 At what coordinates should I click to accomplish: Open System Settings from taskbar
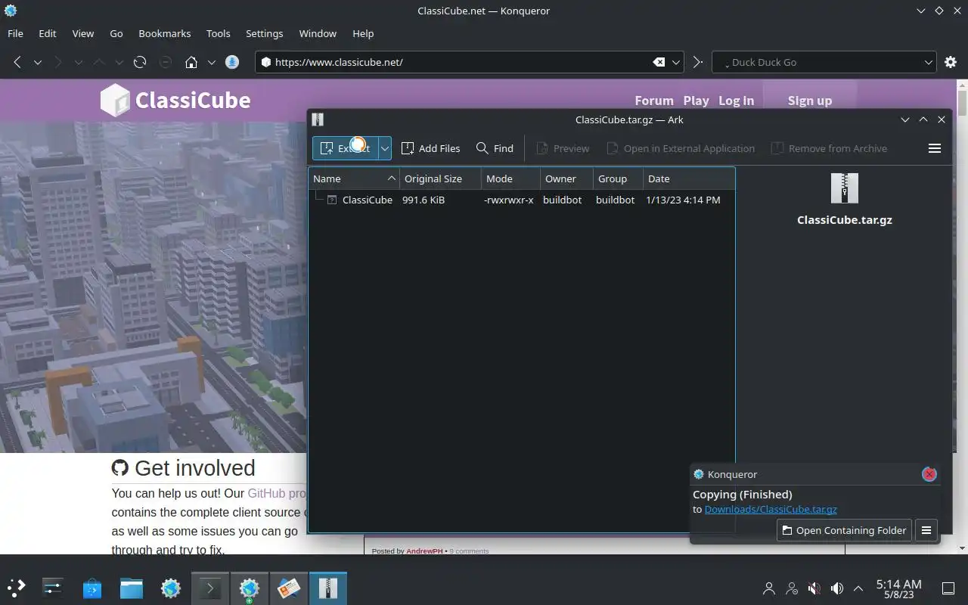pos(53,587)
